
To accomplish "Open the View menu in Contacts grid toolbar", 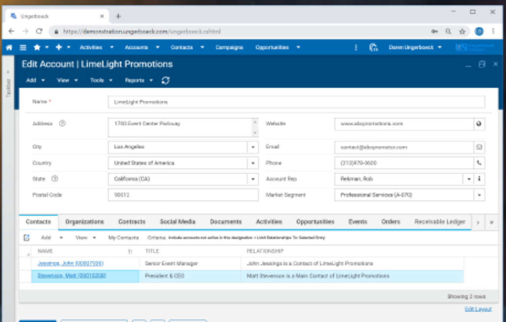I will (x=85, y=238).
